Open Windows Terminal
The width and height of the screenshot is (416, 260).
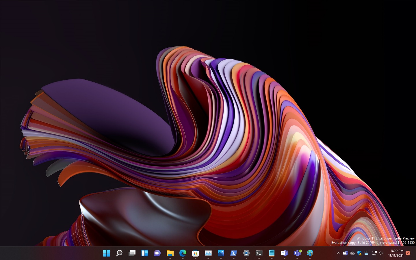[x=259, y=253]
